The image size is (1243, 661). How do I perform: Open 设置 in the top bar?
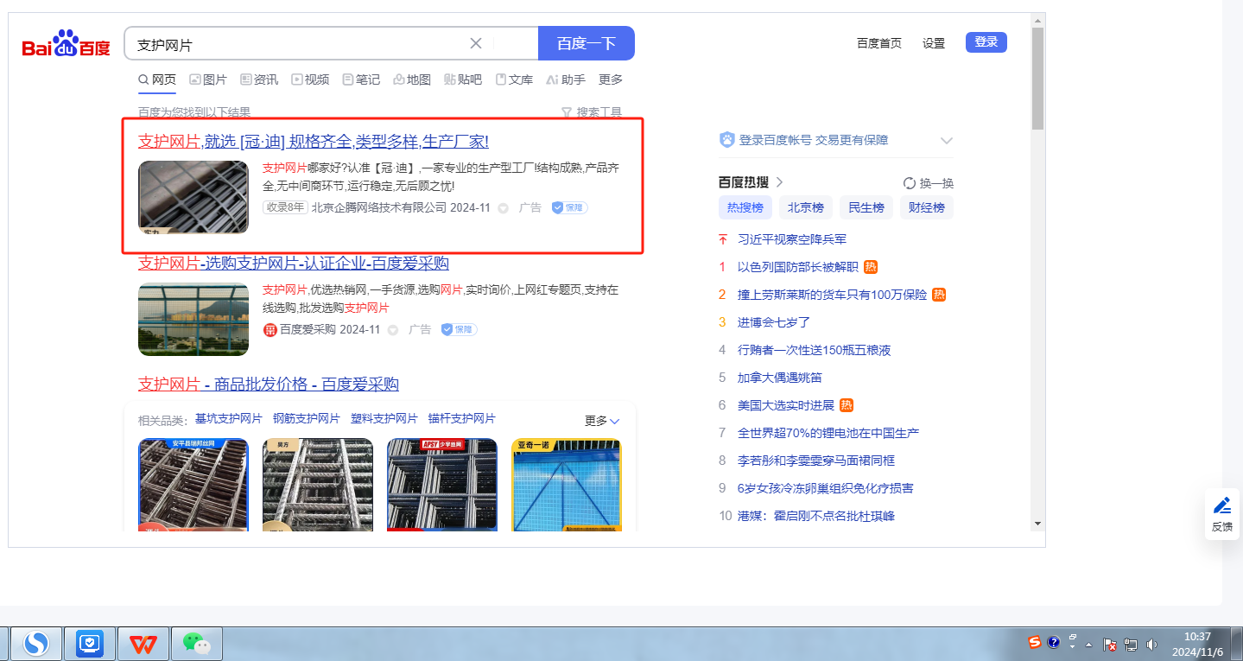point(934,43)
